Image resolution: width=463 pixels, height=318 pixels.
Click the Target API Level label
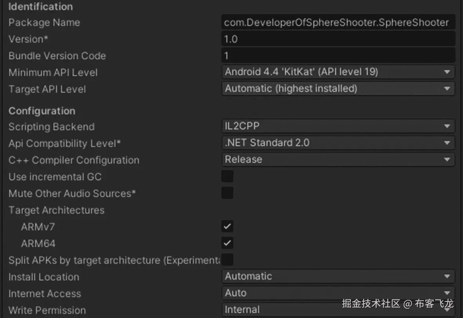tap(47, 89)
